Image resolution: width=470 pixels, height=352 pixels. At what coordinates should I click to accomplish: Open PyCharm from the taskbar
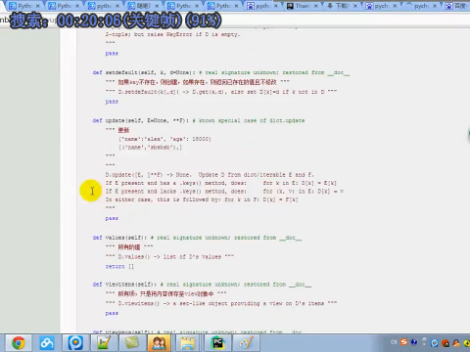[218, 343]
